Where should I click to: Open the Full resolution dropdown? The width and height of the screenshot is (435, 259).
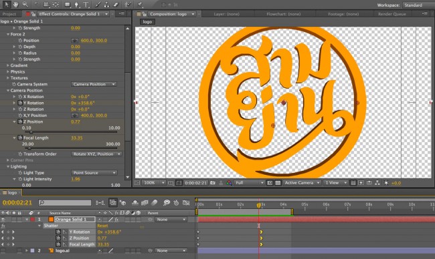[x=249, y=183]
